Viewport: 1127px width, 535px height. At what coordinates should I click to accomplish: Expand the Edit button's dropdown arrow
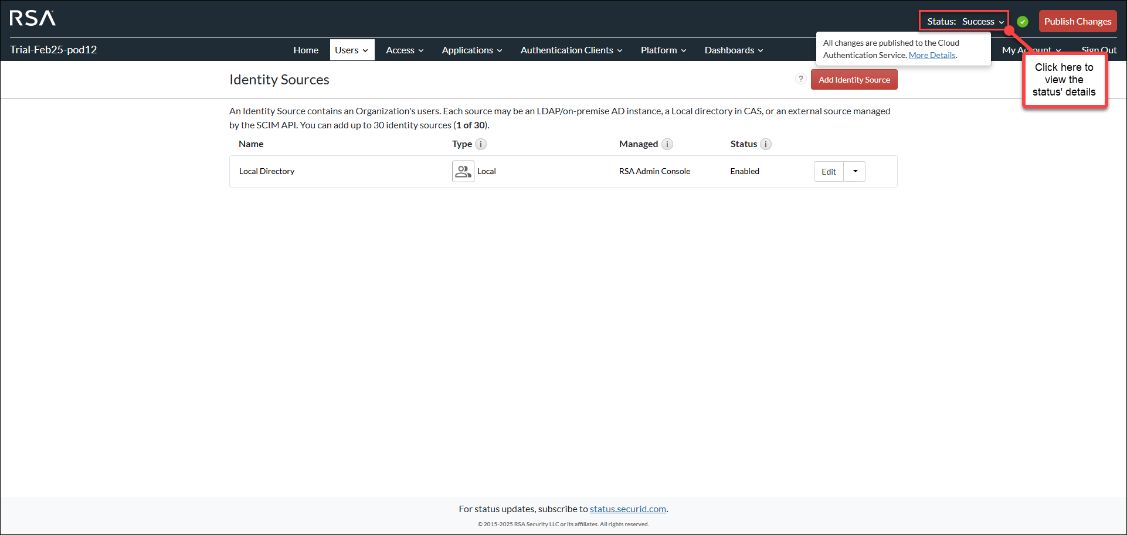854,171
